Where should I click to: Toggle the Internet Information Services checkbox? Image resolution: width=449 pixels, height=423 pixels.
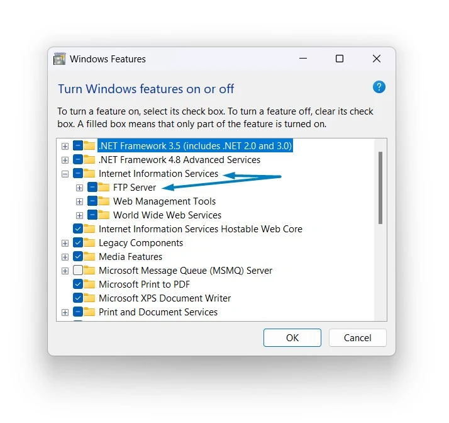pos(78,173)
